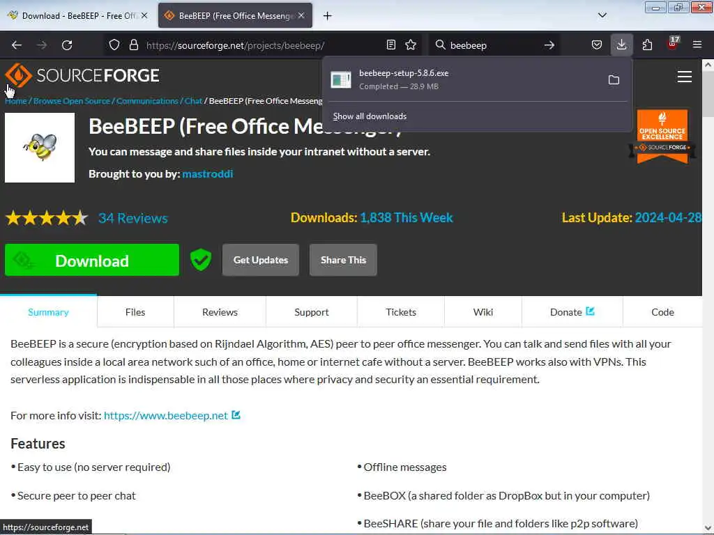Image resolution: width=714 pixels, height=535 pixels.
Task: Open a new browser tab
Action: pyautogui.click(x=328, y=16)
